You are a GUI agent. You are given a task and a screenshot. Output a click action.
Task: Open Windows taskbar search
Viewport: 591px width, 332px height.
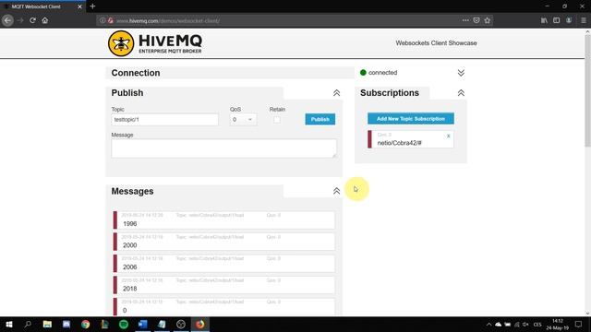[28, 324]
